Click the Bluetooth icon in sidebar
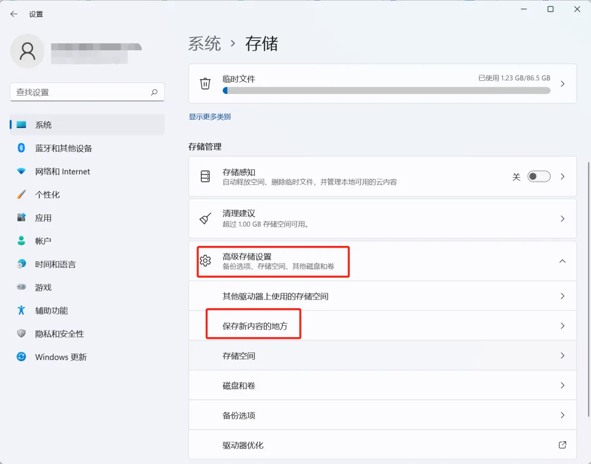 [21, 148]
